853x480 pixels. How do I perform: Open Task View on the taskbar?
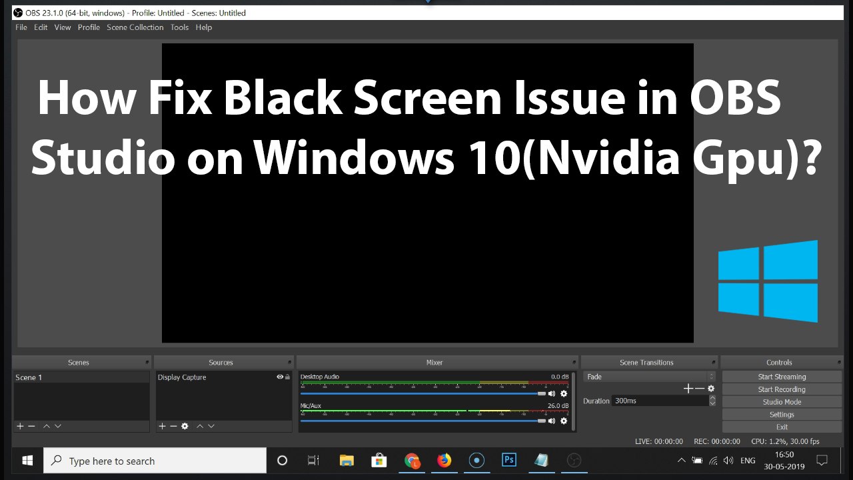(x=313, y=460)
